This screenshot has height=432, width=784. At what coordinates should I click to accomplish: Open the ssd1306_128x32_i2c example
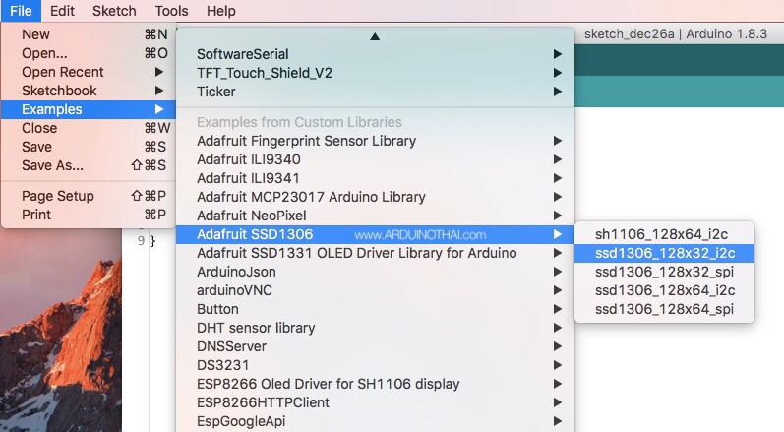(x=665, y=253)
